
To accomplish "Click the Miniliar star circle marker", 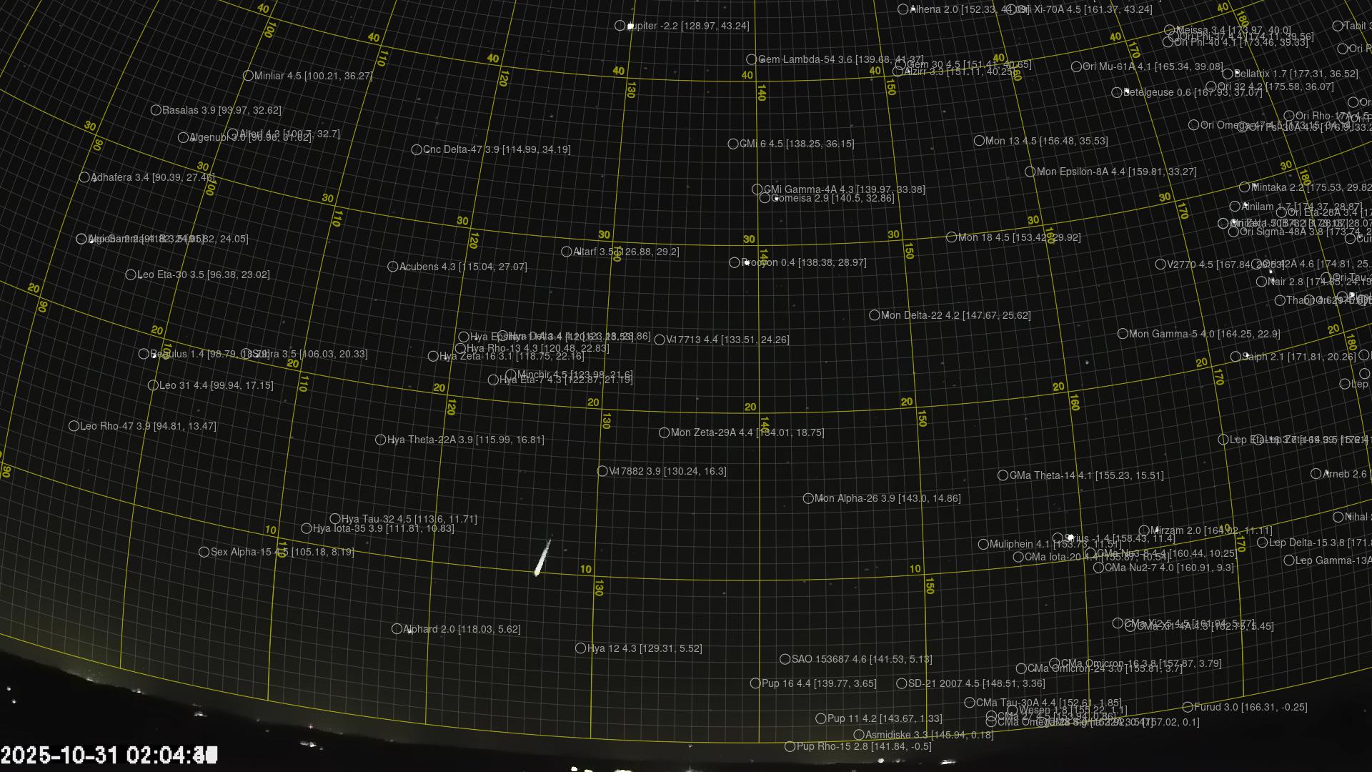I will [248, 76].
